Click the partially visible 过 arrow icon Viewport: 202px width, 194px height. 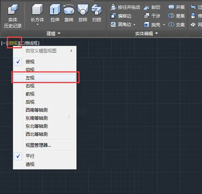pyautogui.click(x=193, y=7)
